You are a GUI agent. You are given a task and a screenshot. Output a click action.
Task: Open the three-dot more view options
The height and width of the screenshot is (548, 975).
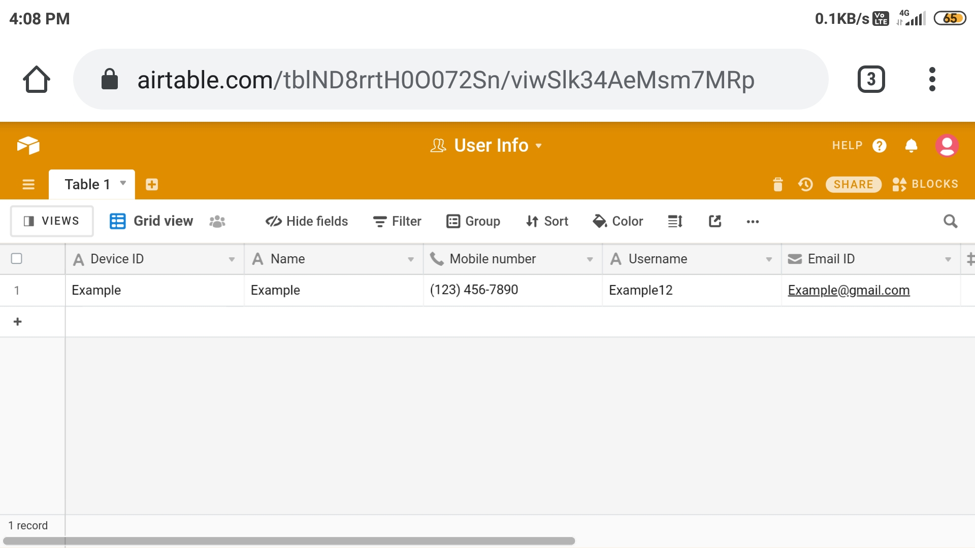753,222
